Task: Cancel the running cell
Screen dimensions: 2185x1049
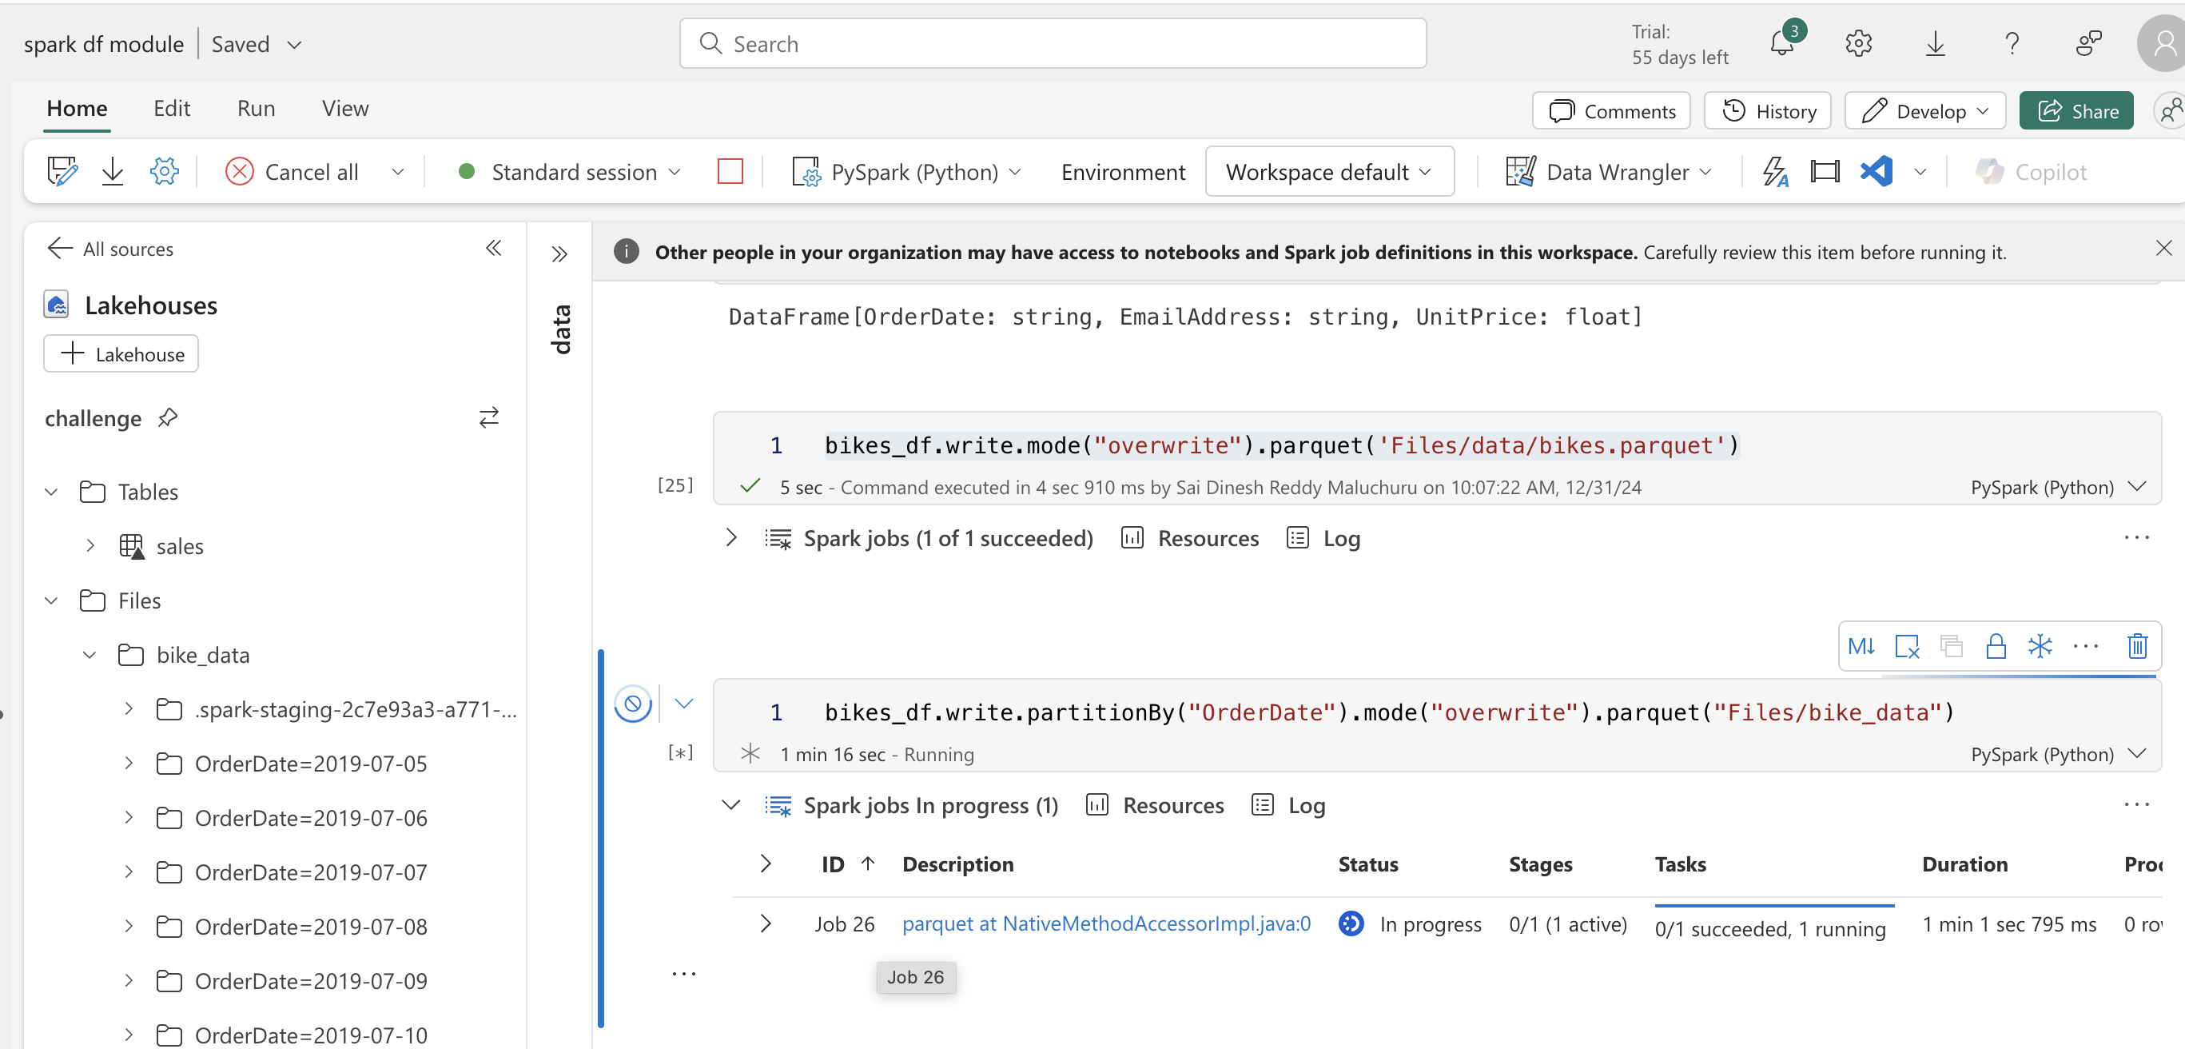Action: [x=633, y=704]
